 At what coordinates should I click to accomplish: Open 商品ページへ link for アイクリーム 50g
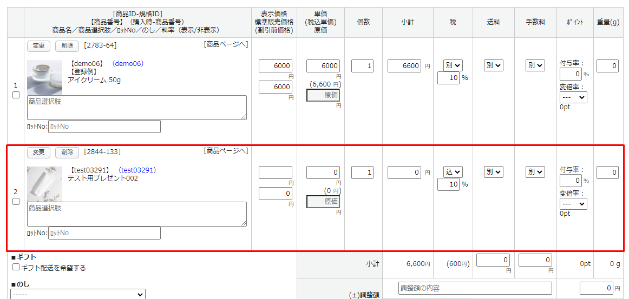[x=226, y=44]
